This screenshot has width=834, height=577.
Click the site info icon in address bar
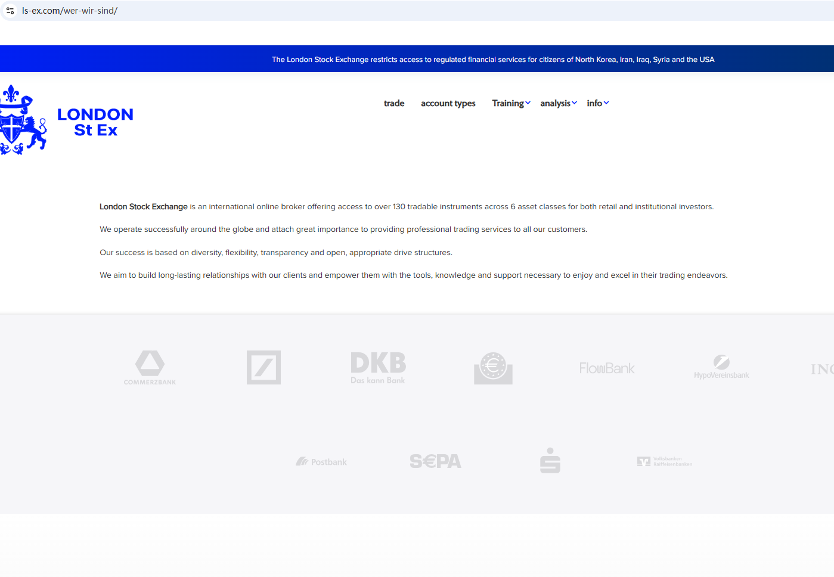pyautogui.click(x=10, y=11)
